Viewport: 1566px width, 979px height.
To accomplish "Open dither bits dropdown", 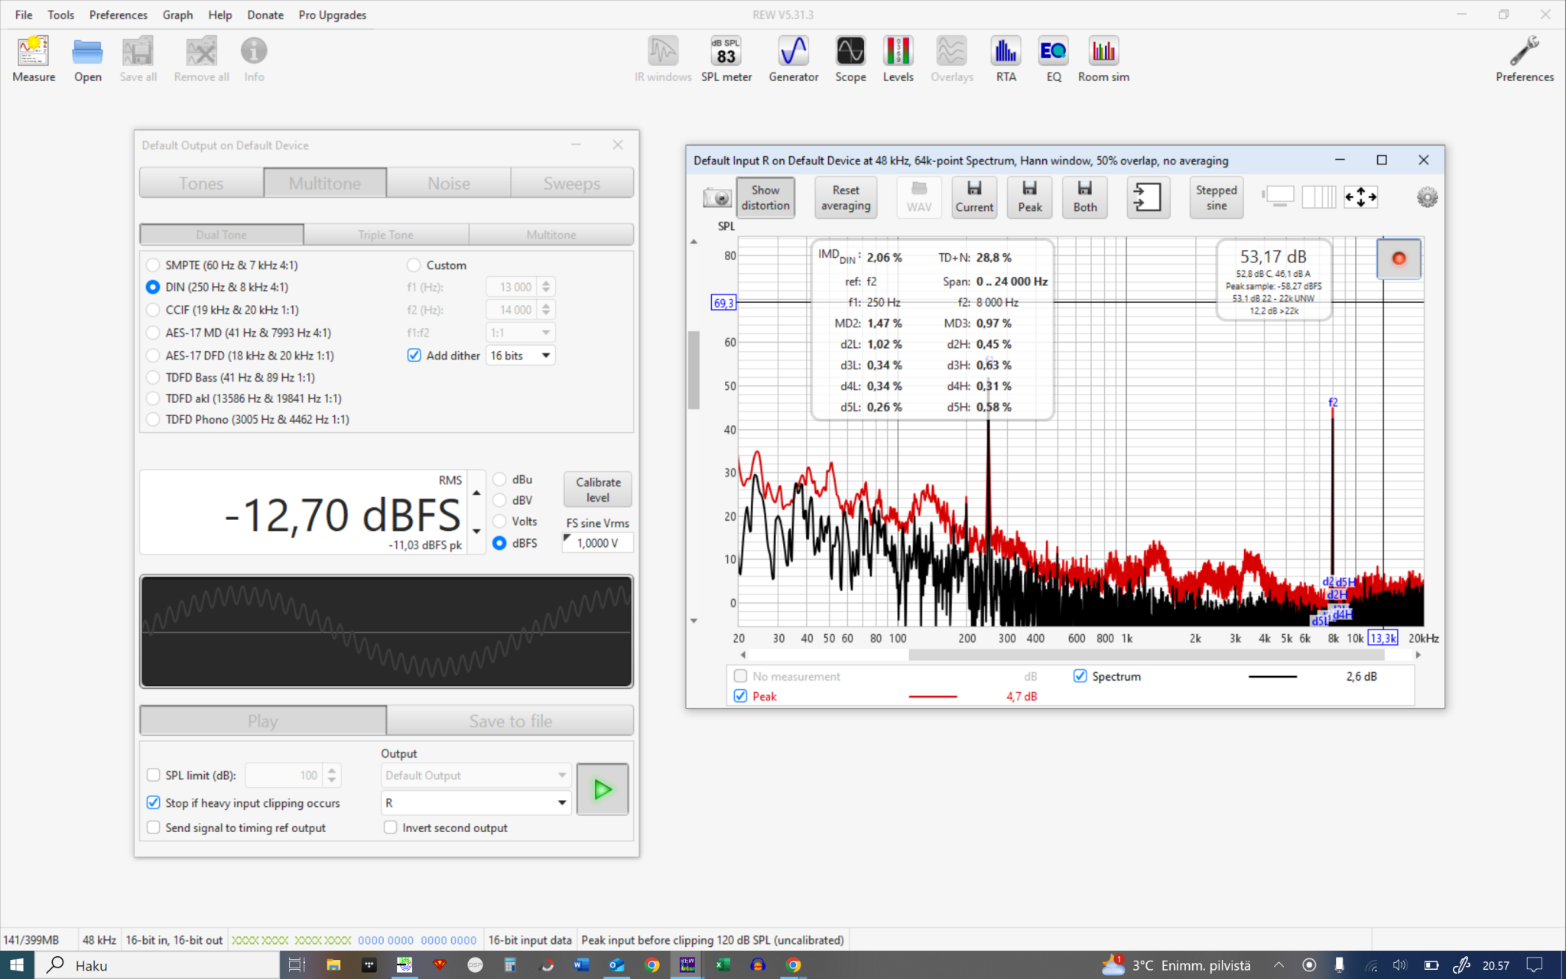I will click(521, 356).
